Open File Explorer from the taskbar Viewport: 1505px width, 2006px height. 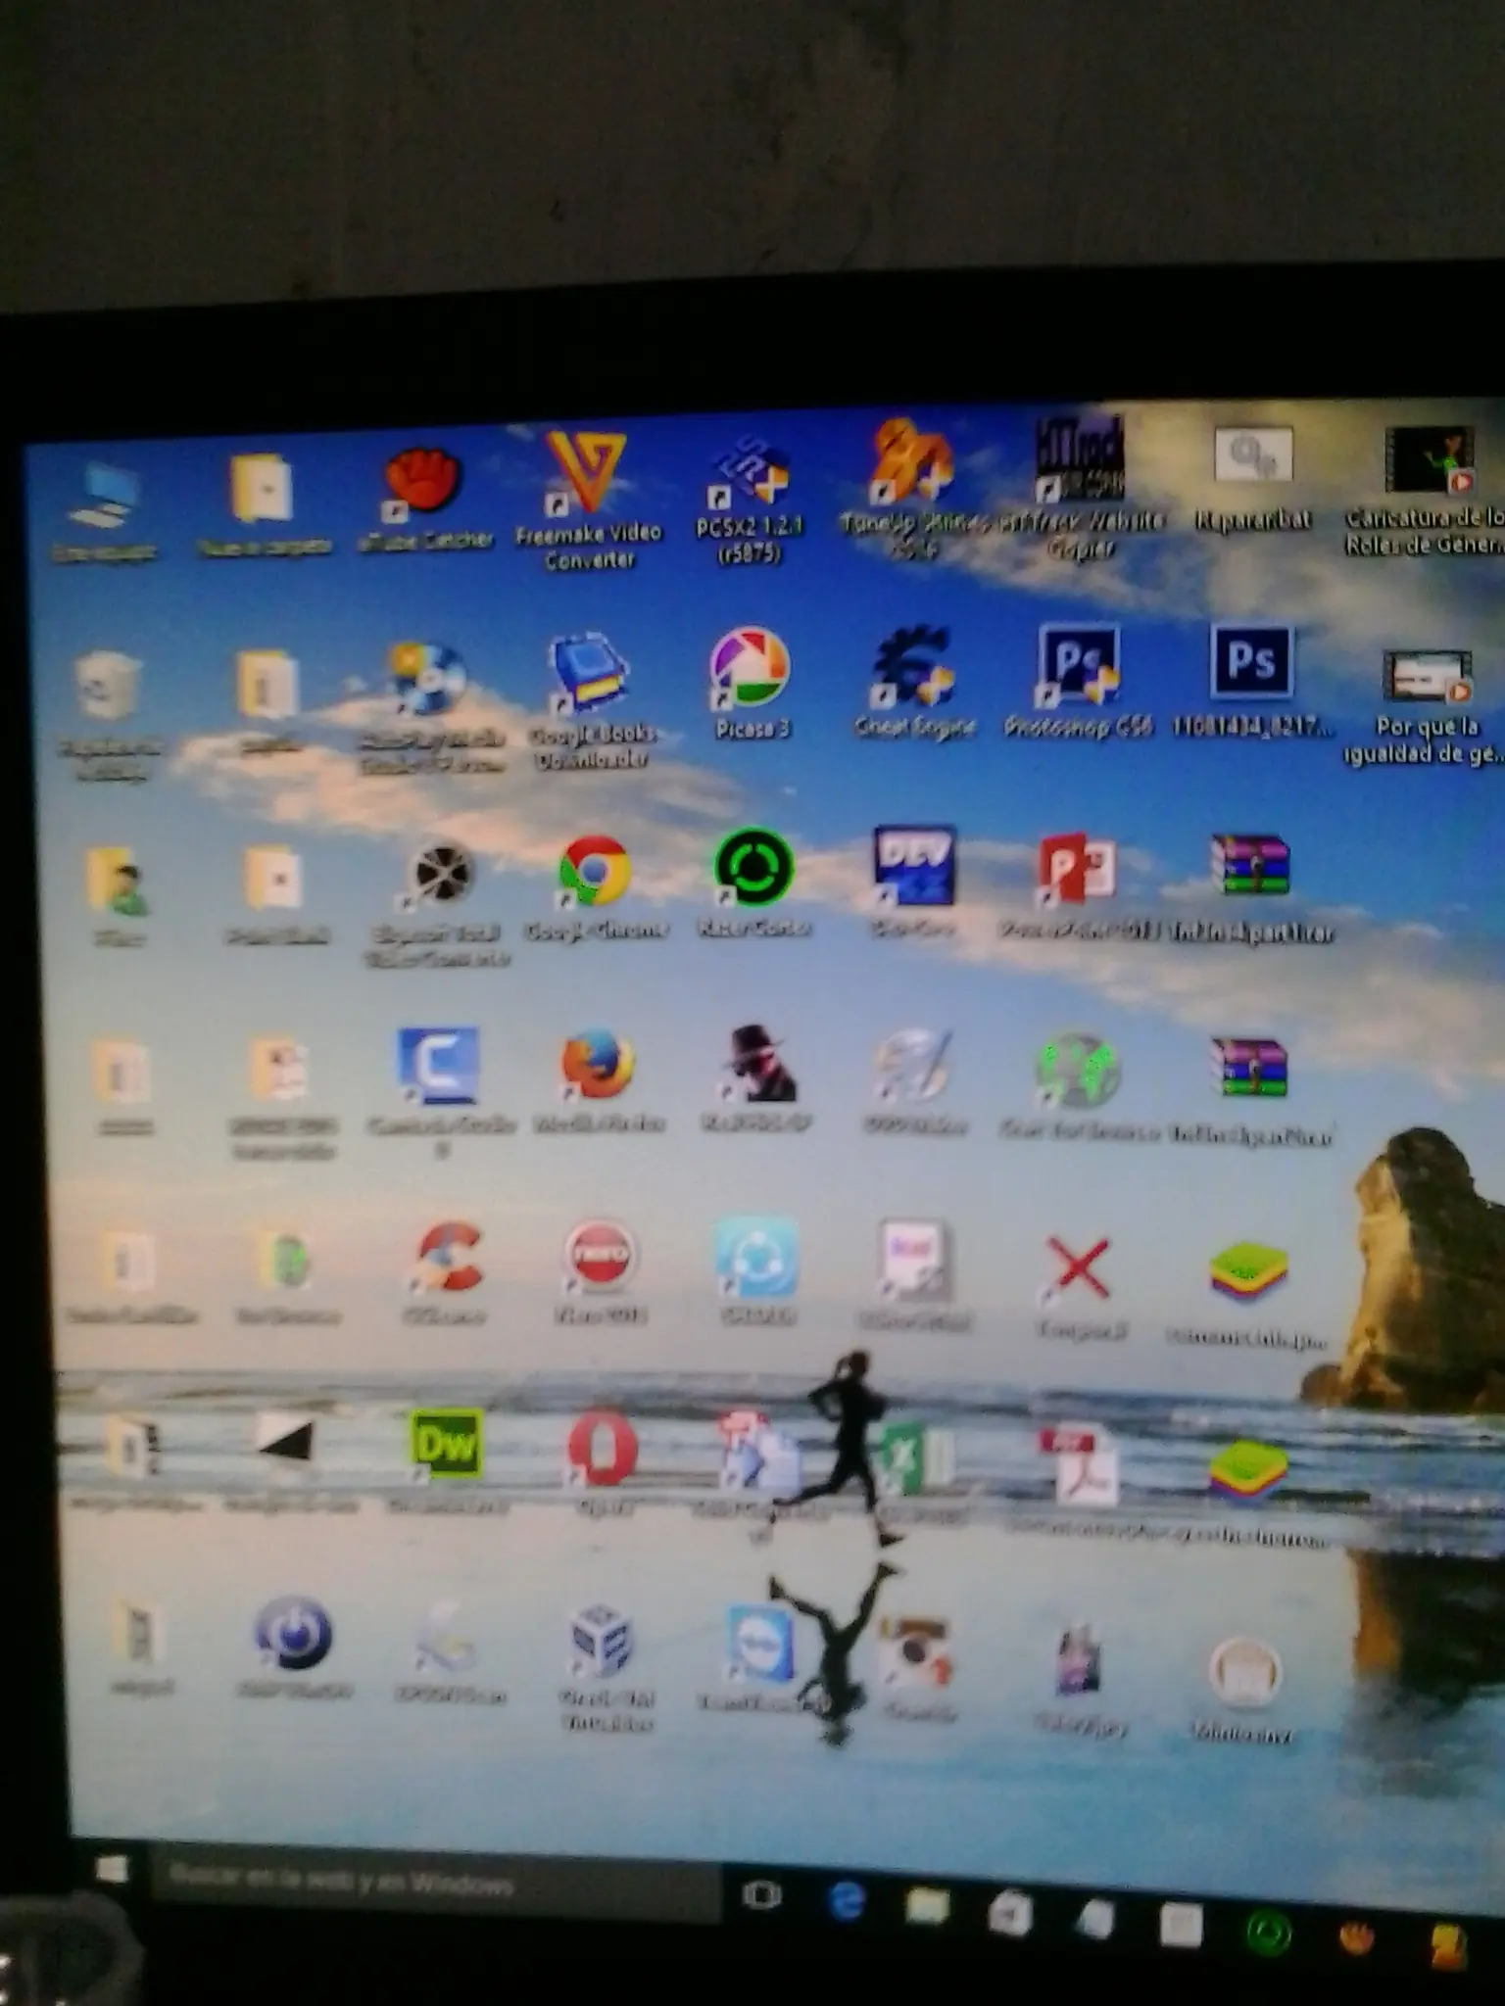[x=927, y=1907]
